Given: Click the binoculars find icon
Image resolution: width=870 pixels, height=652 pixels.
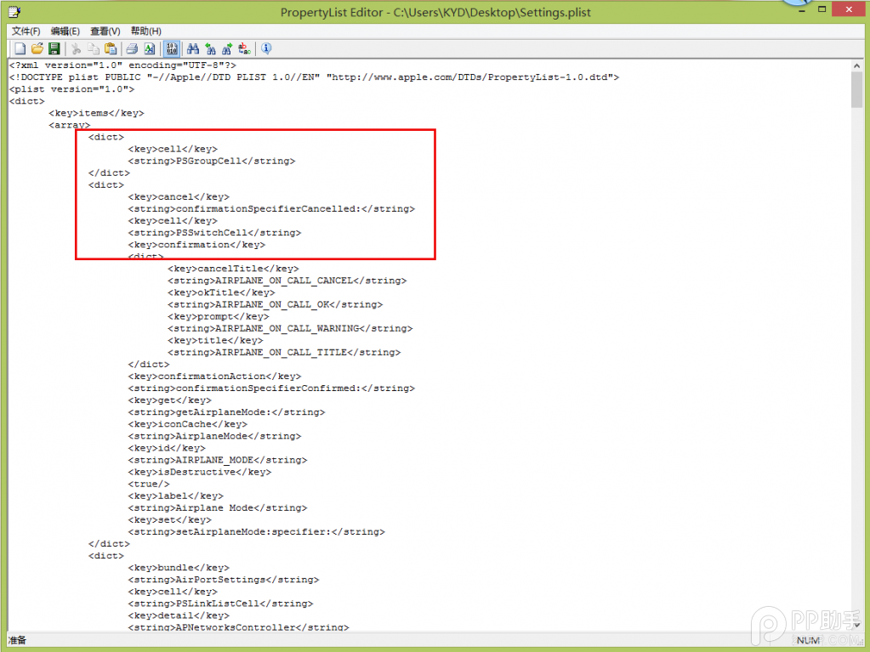Looking at the screenshot, I should 193,49.
